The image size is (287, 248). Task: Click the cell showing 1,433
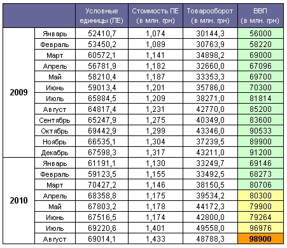coord(155,238)
